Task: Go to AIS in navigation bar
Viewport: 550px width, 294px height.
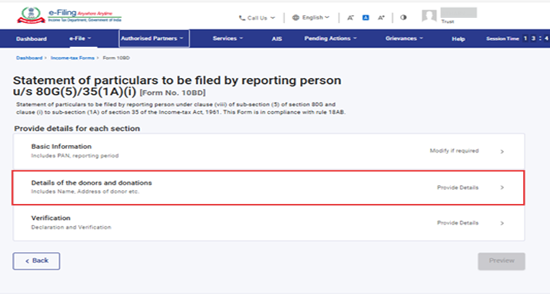Action: [x=276, y=39]
